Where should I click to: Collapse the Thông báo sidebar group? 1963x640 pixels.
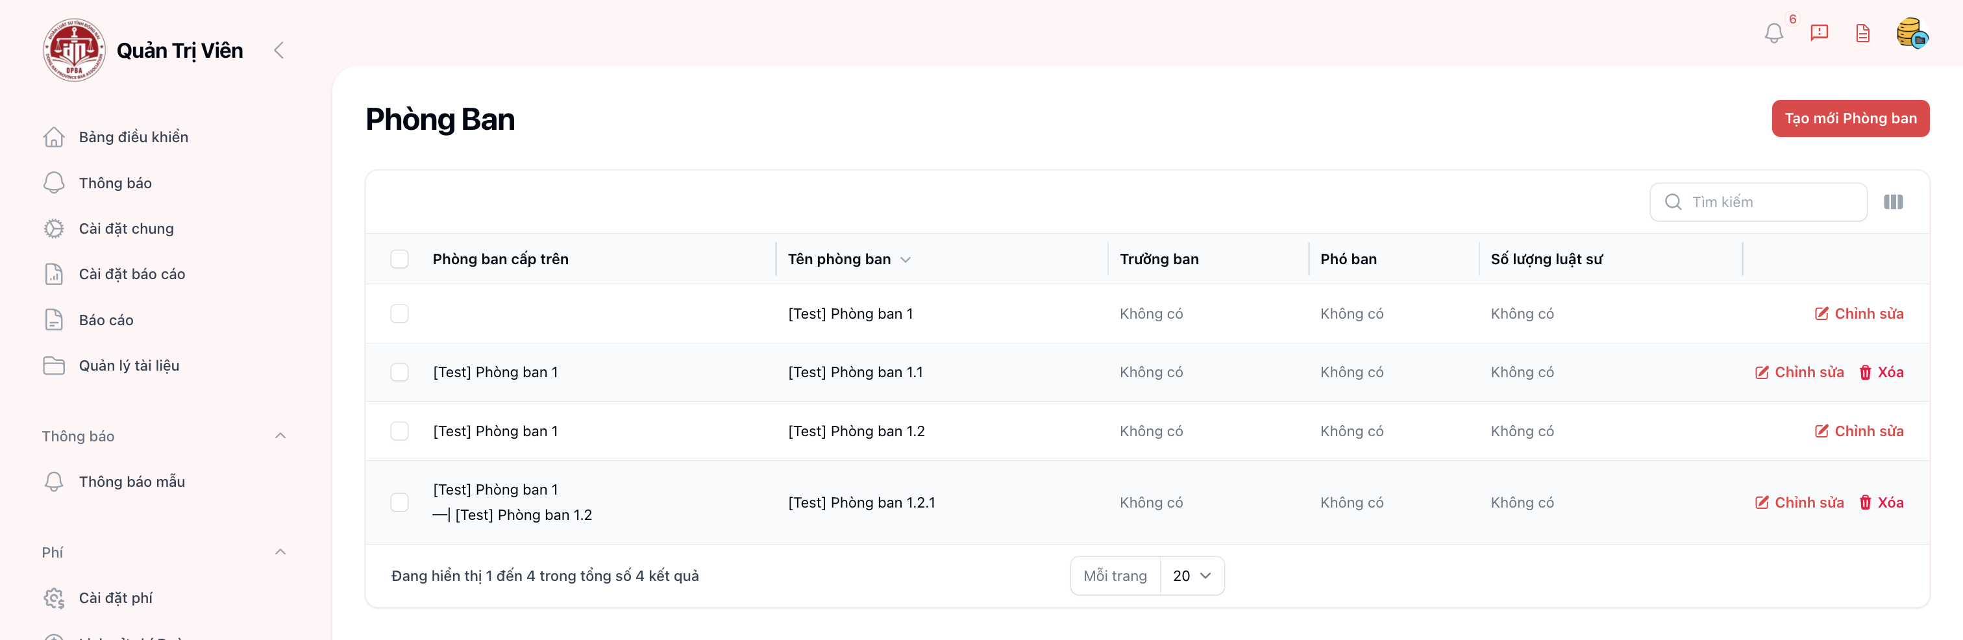(280, 436)
